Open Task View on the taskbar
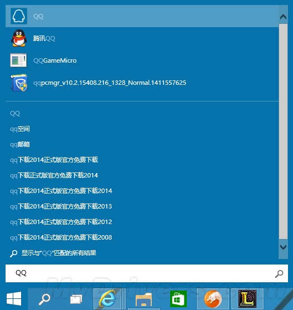This screenshot has height=310, width=293. (76, 299)
